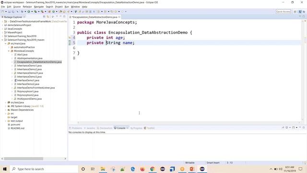Minimize the Package Explorer view

pyautogui.click(x=60, y=16)
